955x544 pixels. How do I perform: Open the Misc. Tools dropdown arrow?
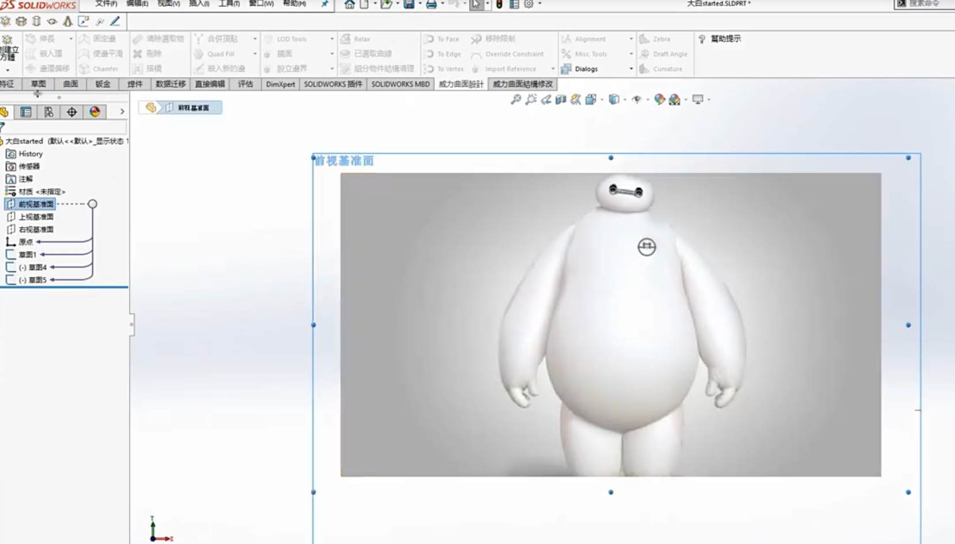click(631, 54)
